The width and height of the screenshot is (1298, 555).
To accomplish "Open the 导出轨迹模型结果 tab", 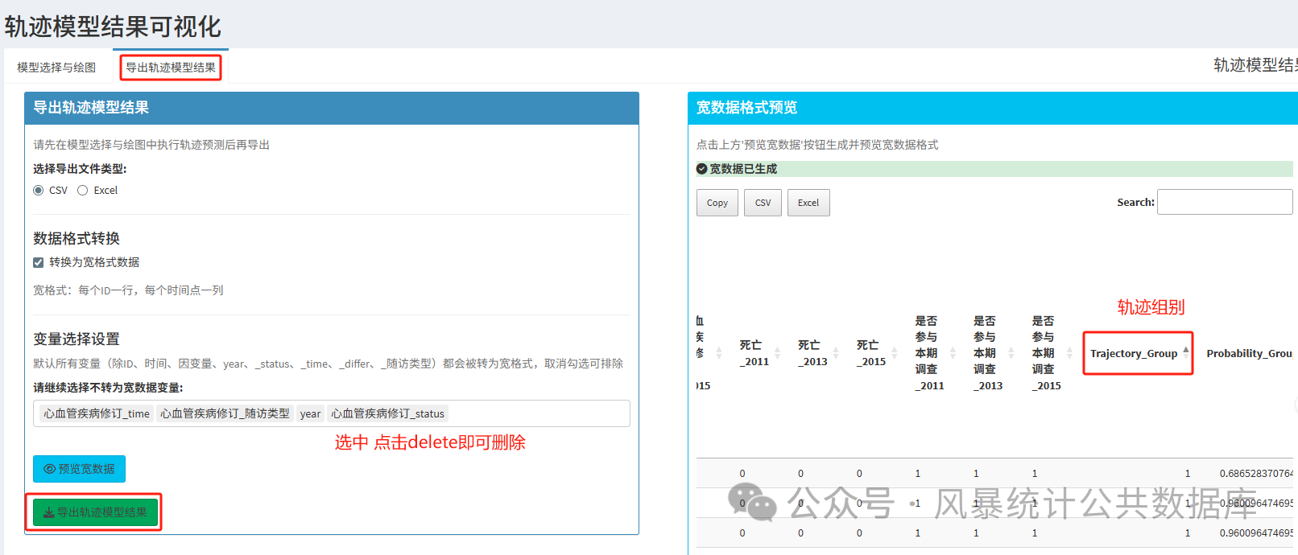I will [171, 68].
